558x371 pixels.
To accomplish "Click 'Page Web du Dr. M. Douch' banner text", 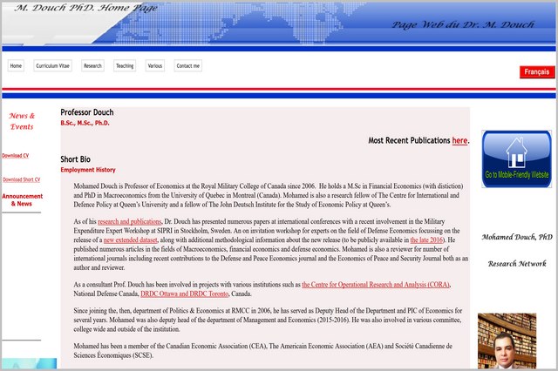I will tap(463, 24).
